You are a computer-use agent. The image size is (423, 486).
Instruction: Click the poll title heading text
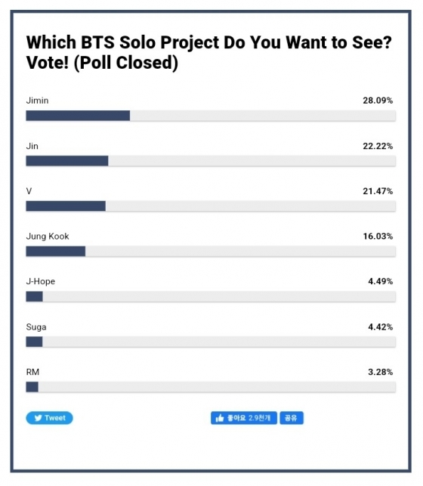tap(209, 52)
